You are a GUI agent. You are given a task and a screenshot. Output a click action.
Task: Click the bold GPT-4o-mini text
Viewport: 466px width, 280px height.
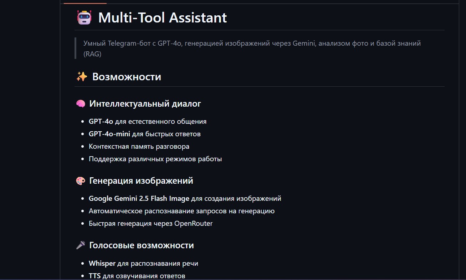[109, 134]
